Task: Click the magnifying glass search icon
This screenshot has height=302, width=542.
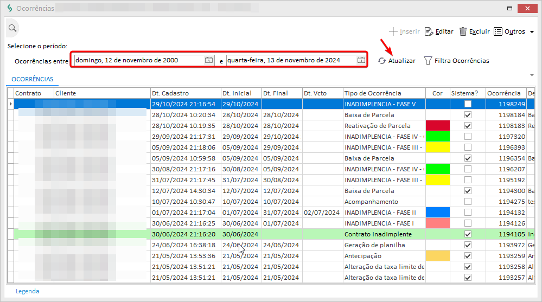Action: [x=12, y=28]
